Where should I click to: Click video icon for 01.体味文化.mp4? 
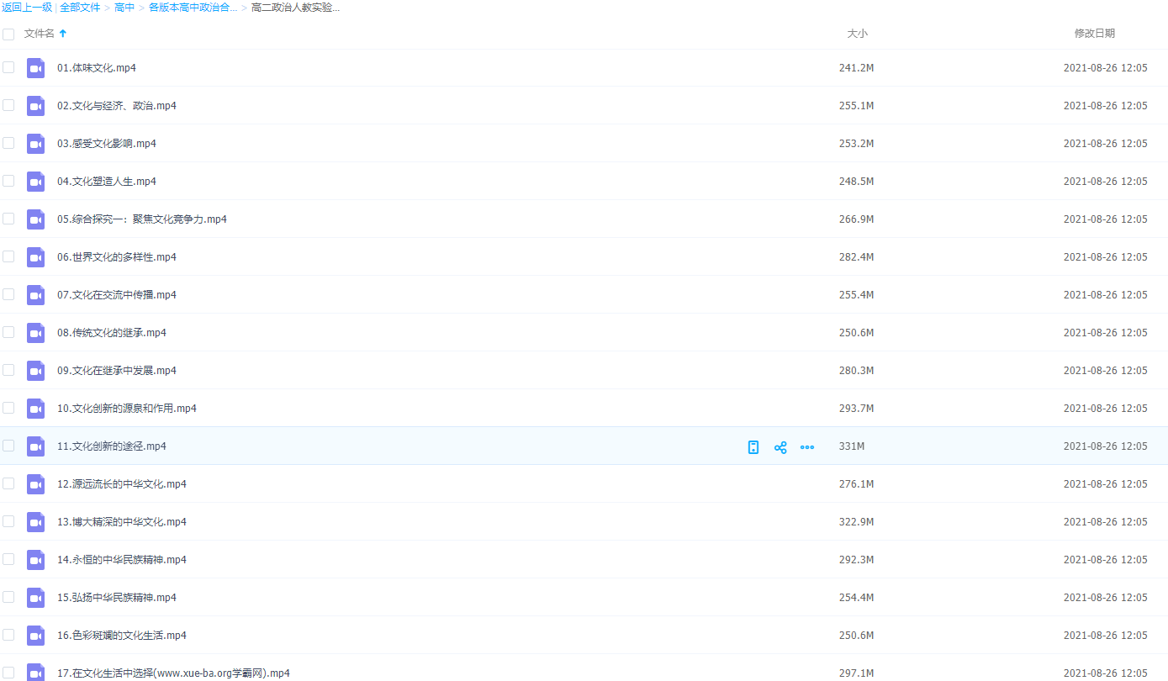(35, 68)
